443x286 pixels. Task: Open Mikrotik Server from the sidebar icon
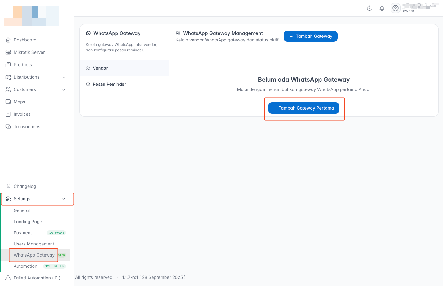(x=8, y=52)
